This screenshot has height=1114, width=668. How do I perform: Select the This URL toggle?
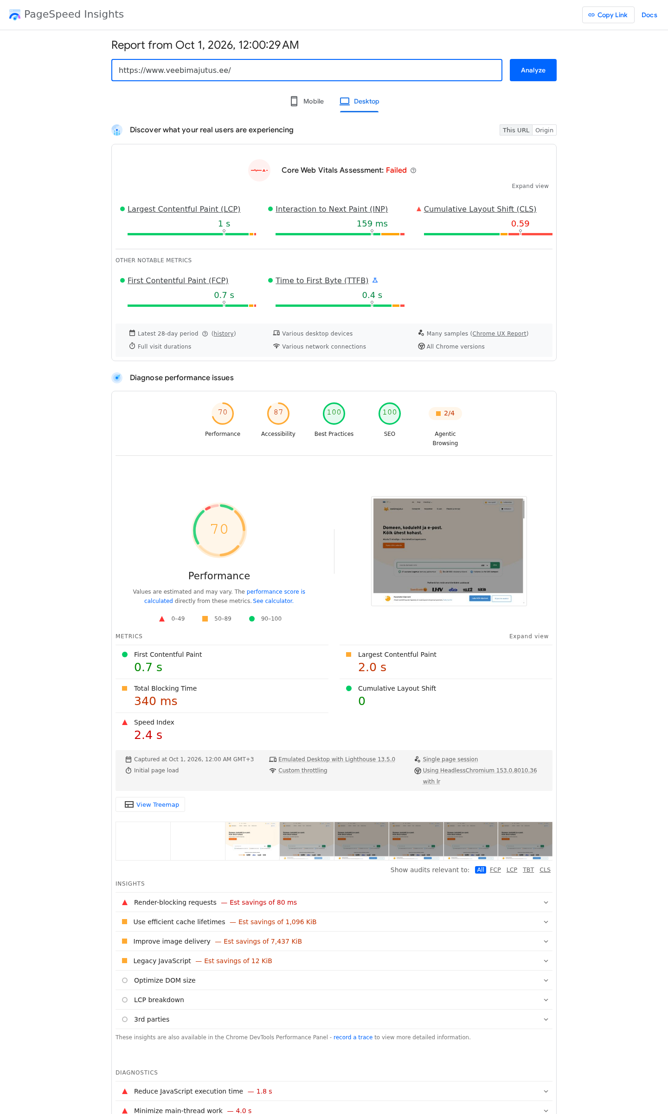pos(516,130)
